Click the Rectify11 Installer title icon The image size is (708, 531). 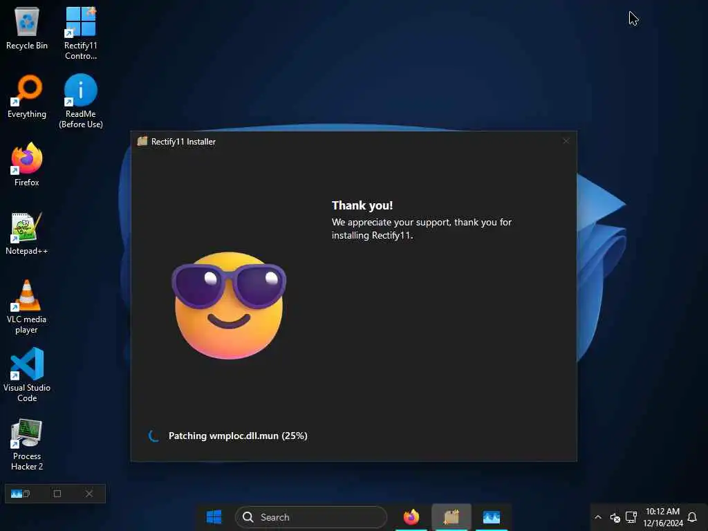(142, 141)
